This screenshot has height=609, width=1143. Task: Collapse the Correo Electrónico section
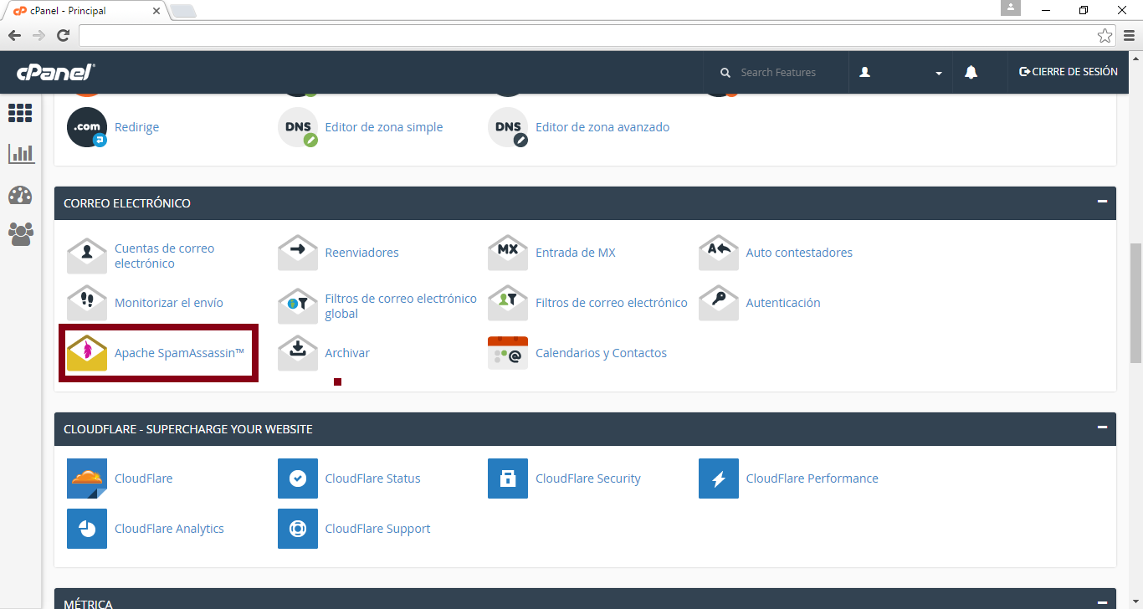(1102, 202)
